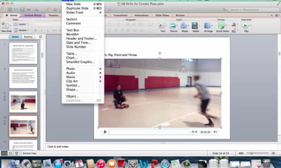This screenshot has height=168, width=281.
Task: Toggle Underline formatting
Action: [48, 30]
